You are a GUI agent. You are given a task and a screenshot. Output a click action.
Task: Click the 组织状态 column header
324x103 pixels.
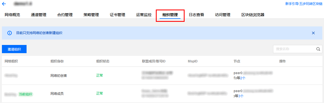click(103, 61)
